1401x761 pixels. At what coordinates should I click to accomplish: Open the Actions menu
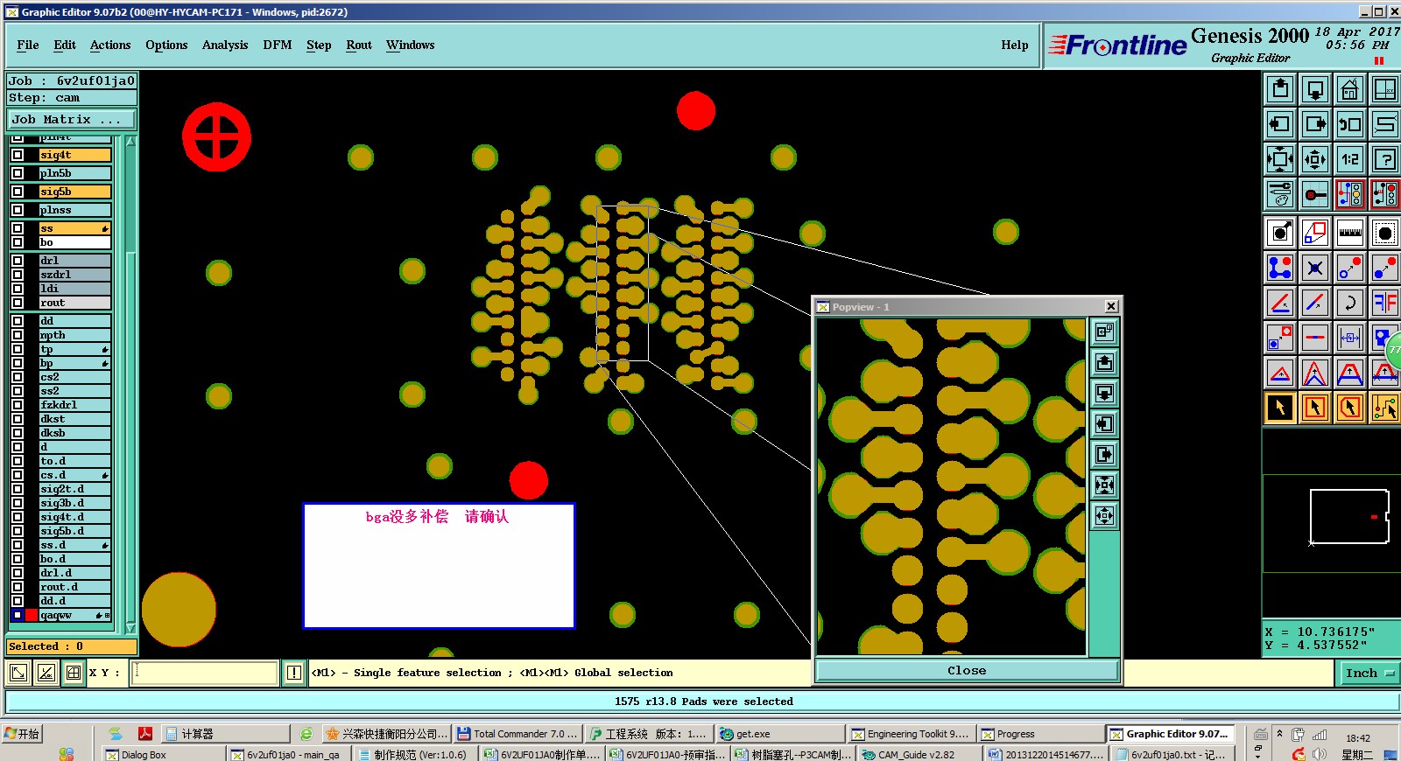point(110,45)
